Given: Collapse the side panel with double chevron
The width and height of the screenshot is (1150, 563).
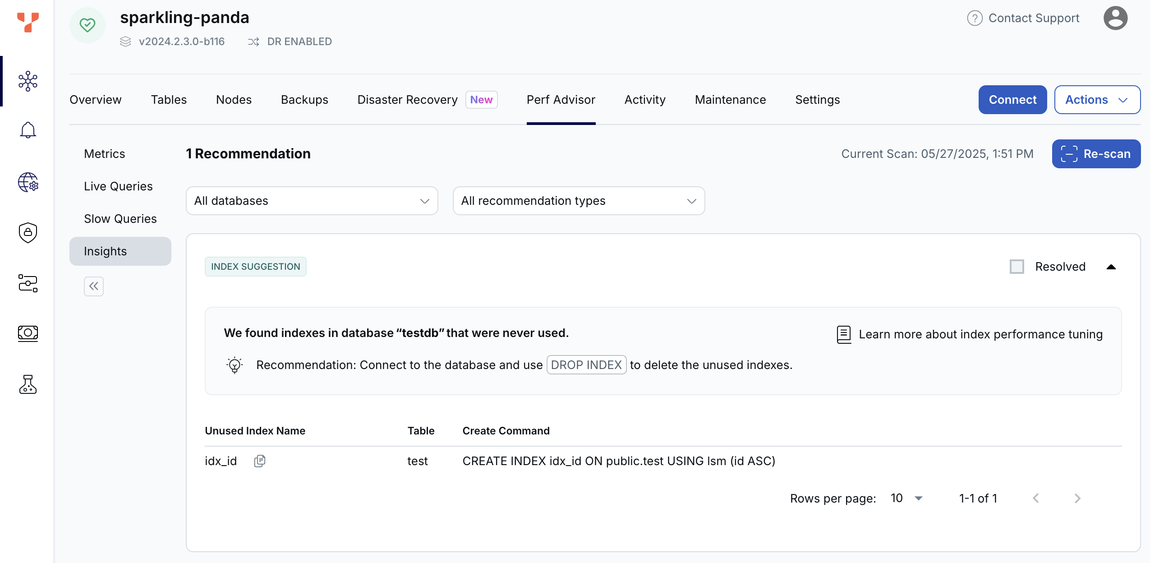Looking at the screenshot, I should [x=94, y=286].
